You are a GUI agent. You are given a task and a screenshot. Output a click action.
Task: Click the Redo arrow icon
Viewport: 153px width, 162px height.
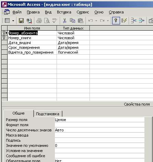[102, 21]
